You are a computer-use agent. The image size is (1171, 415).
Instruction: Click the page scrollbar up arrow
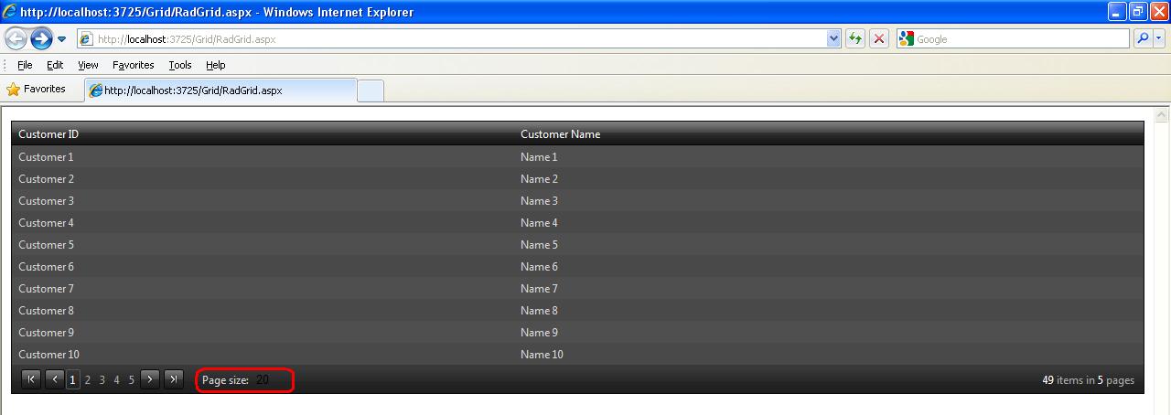1163,116
